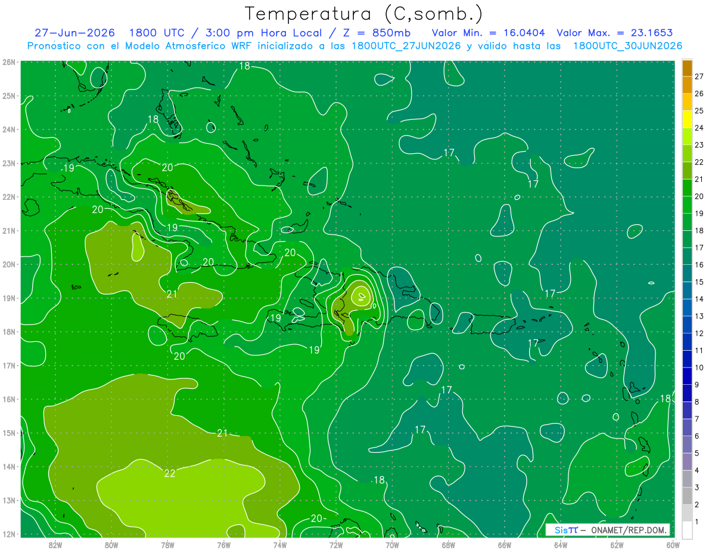The width and height of the screenshot is (715, 553).
Task: Click the '13N' latitude axis label
Action: coord(8,500)
